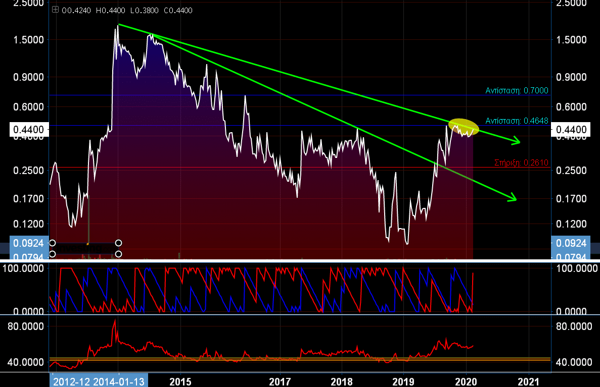Screen dimensions: 600x387
Task: Click the top-left selection handle of the rectangle
Action: click(x=52, y=243)
